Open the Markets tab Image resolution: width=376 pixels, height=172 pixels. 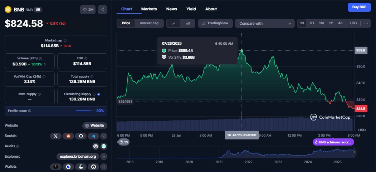[x=149, y=9]
